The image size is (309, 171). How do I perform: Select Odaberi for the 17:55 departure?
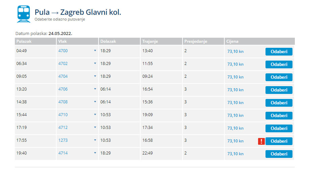(279, 141)
